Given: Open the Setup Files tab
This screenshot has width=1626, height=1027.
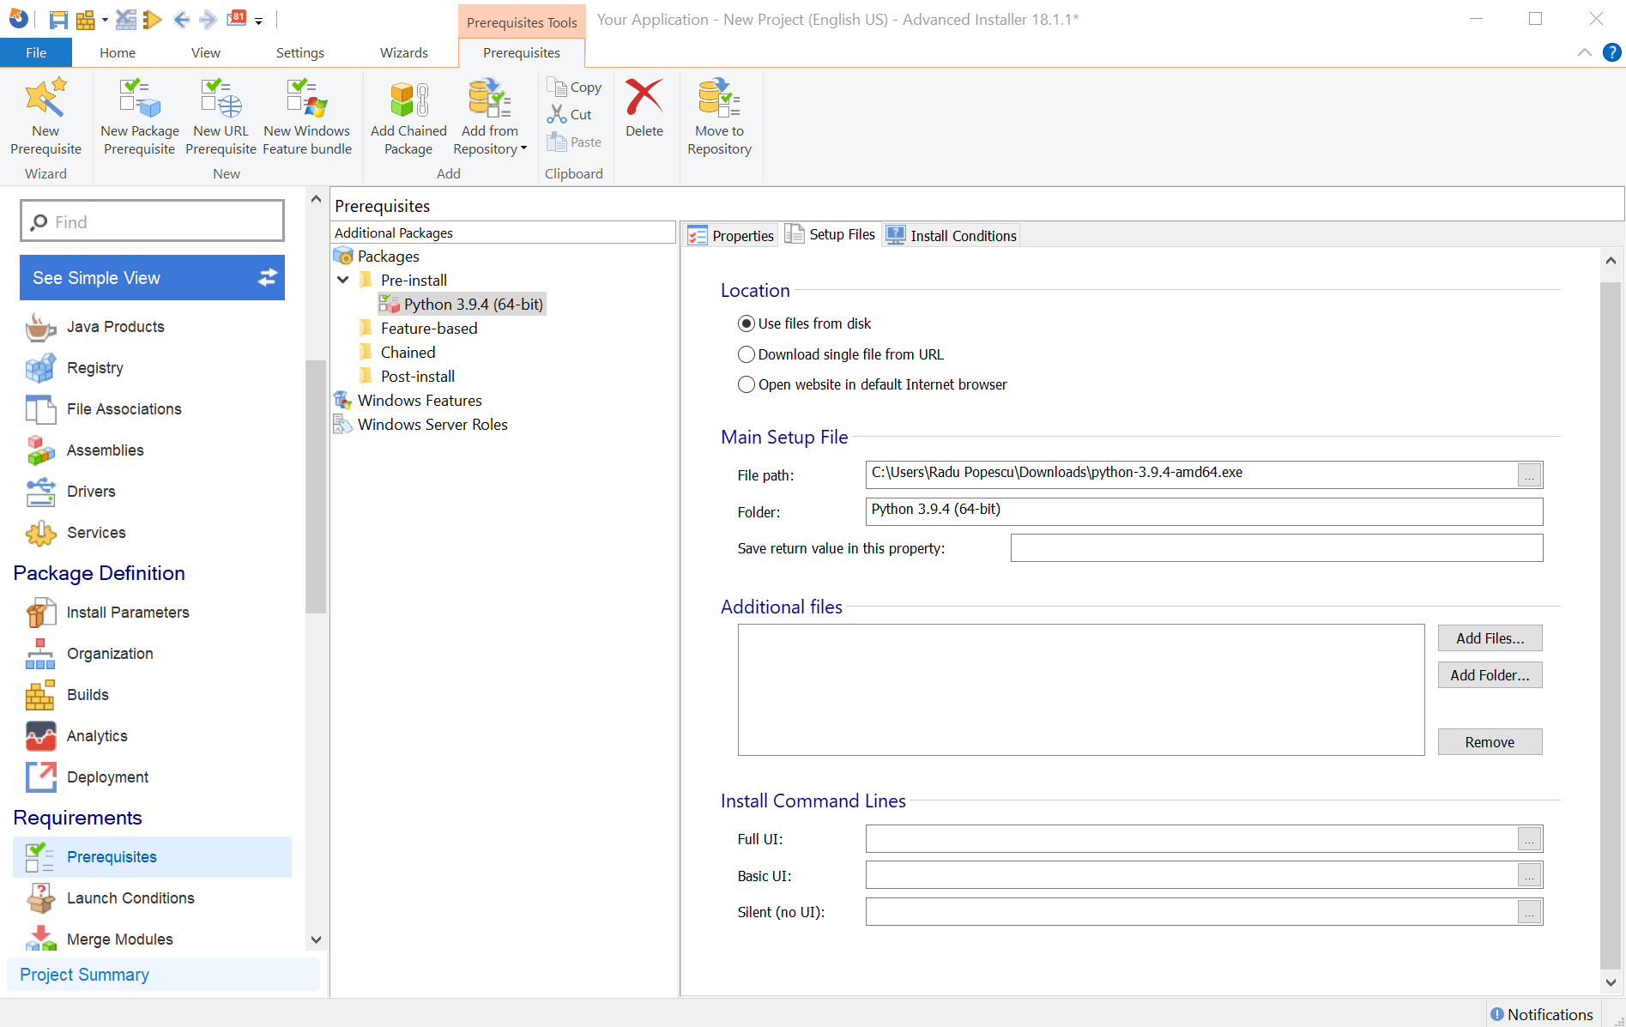Looking at the screenshot, I should tap(831, 234).
